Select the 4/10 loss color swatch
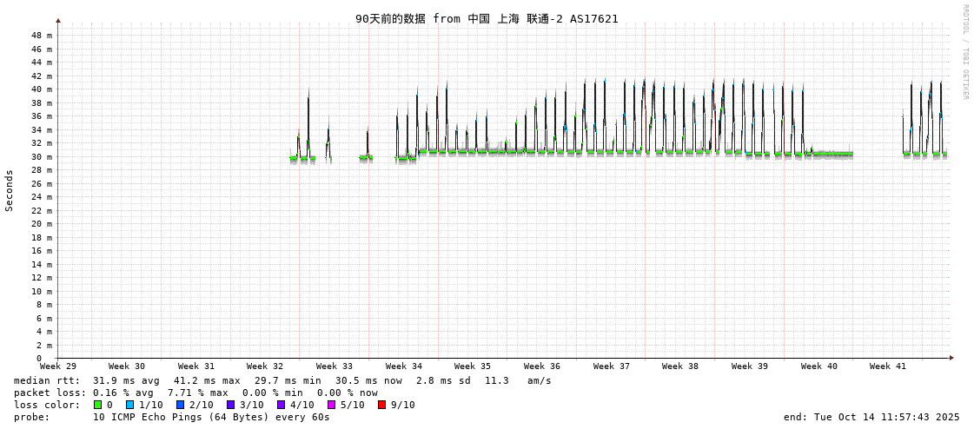 pos(281,405)
